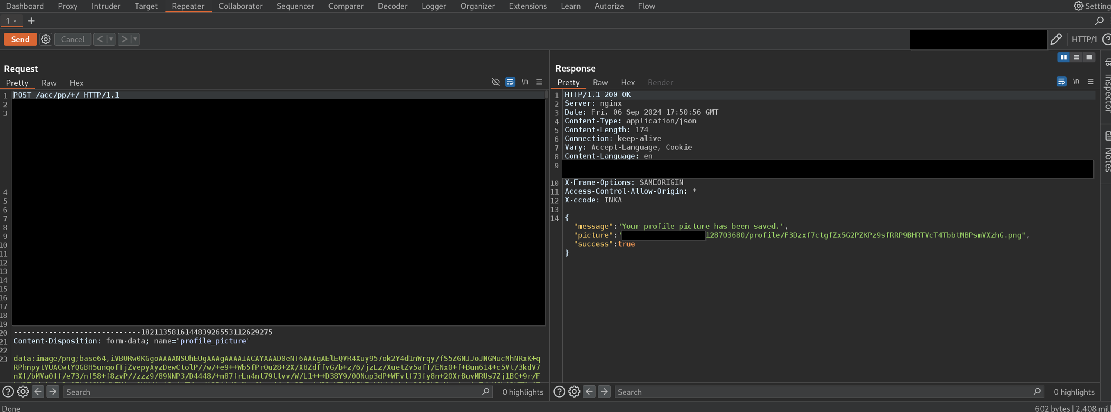Open the Intruder tab
Screen dimensions: 1111x412
106,6
